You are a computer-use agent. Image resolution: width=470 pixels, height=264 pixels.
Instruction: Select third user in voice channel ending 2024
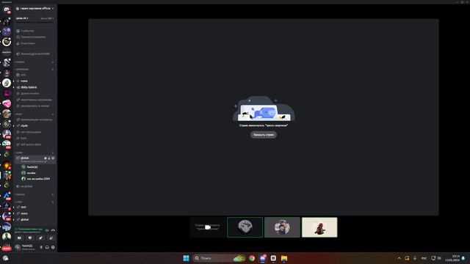click(37, 179)
